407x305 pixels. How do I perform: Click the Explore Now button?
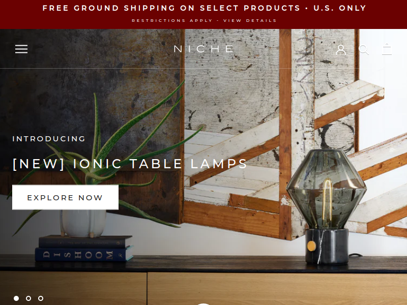click(66, 197)
